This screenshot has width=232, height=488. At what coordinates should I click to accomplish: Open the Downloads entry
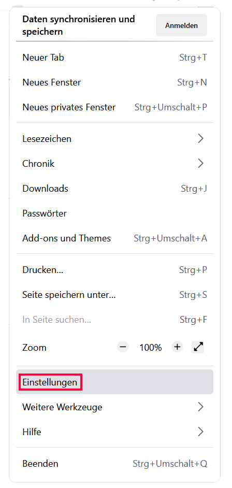tap(115, 189)
